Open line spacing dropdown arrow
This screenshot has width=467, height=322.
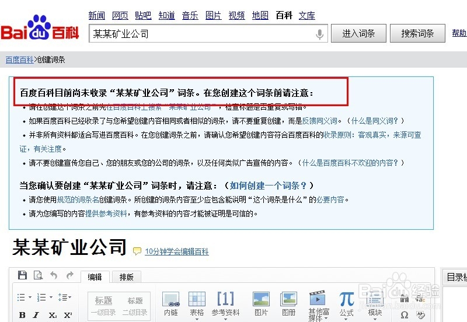point(69,297)
